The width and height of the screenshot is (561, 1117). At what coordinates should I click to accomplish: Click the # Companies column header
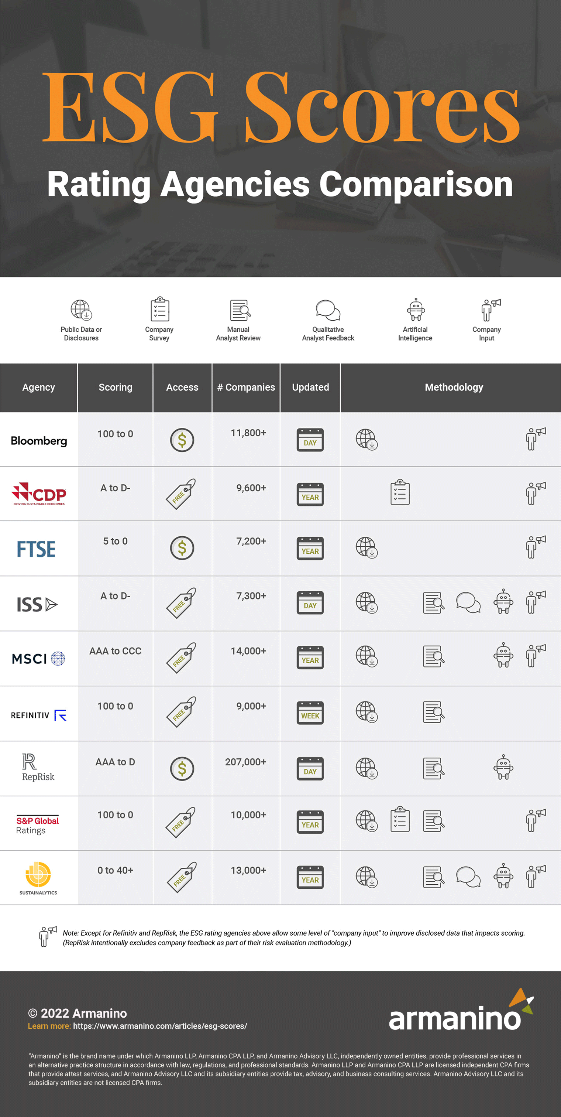[246, 387]
